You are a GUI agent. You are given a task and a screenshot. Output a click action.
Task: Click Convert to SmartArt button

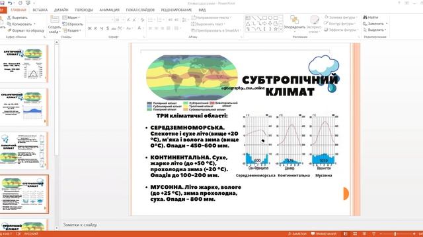tap(216, 30)
